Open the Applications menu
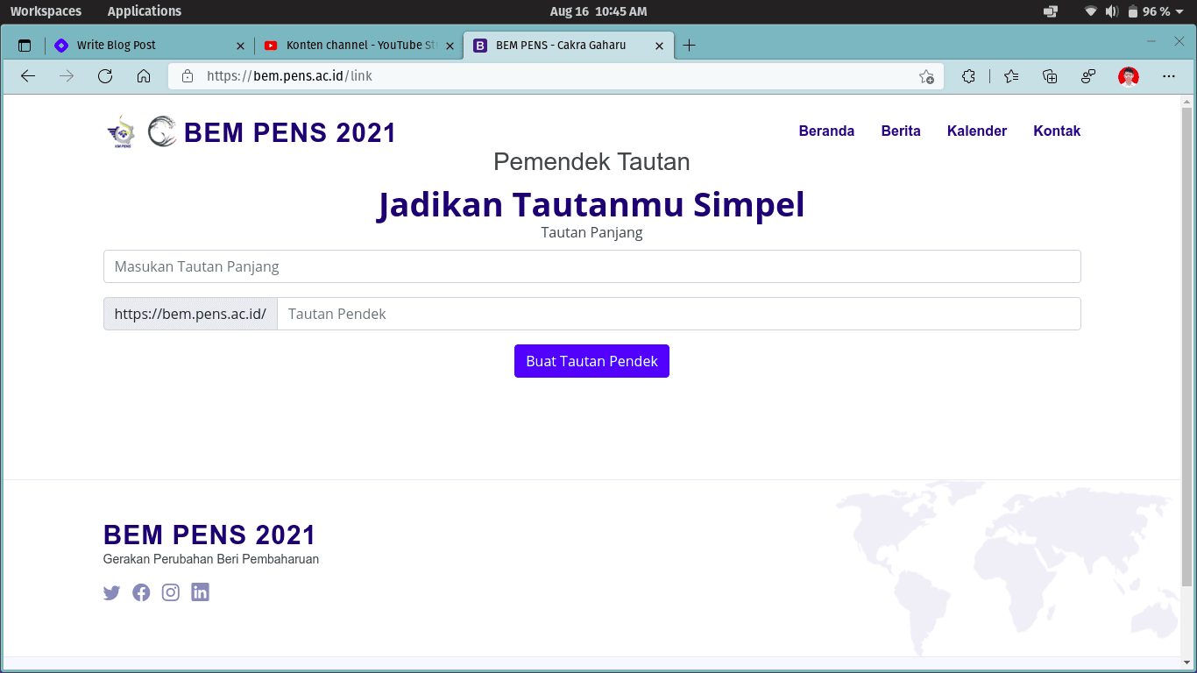1197x673 pixels. pyautogui.click(x=145, y=11)
